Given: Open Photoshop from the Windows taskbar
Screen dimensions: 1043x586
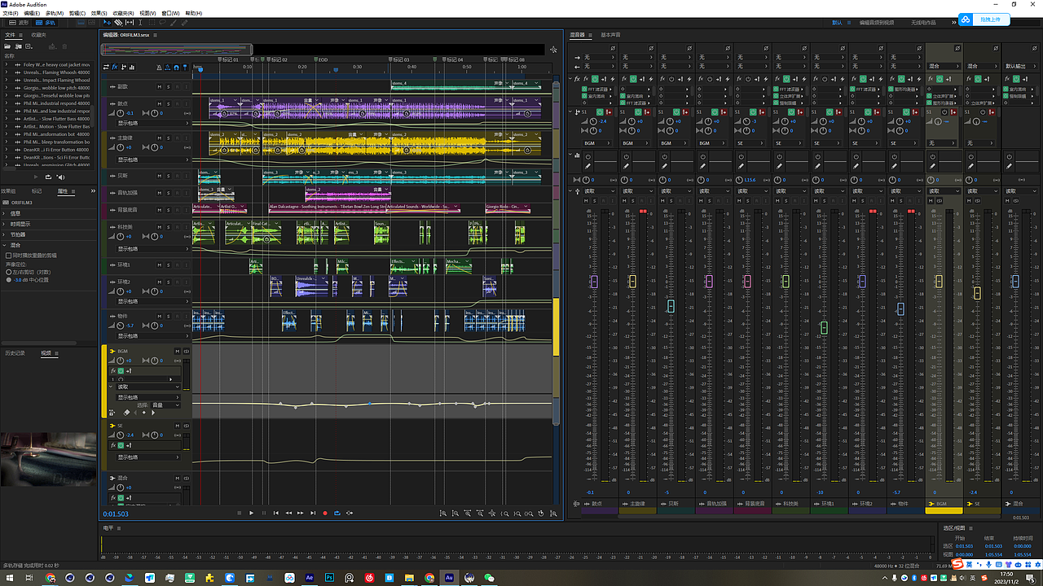Looking at the screenshot, I should click(x=329, y=577).
